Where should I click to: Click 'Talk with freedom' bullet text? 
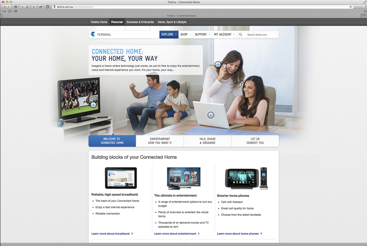tap(232, 202)
